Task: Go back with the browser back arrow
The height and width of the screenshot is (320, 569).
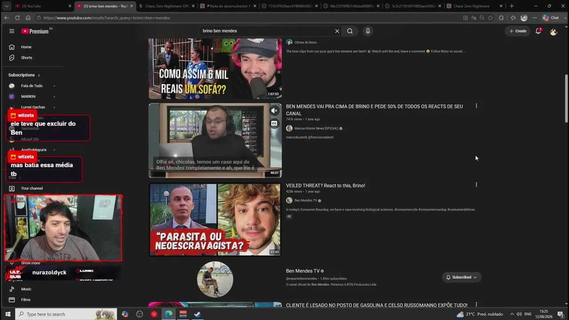Action: pos(6,18)
